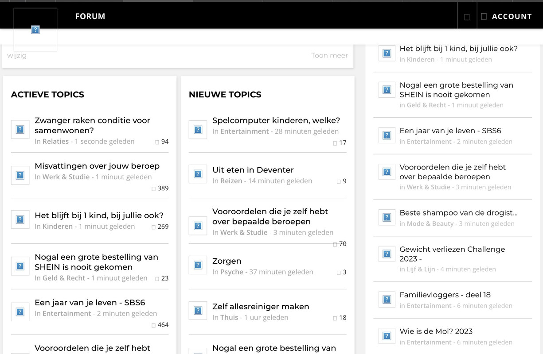The image size is (543, 354).
Task: Click avatar beside SHEIN topic in right sidebar
Action: [x=387, y=90]
